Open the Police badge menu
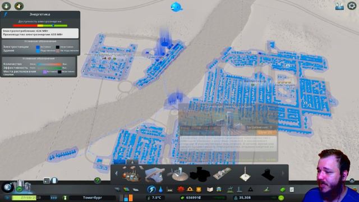 coord(199,190)
